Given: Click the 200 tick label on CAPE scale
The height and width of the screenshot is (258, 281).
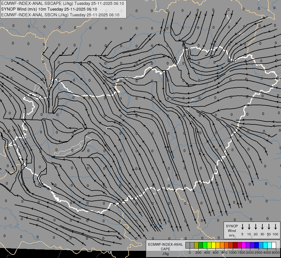Looking at the screenshot, I should [x=198, y=253].
